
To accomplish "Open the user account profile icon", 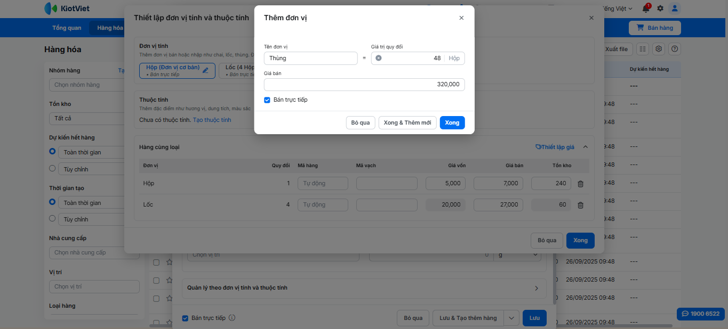I will pyautogui.click(x=675, y=9).
